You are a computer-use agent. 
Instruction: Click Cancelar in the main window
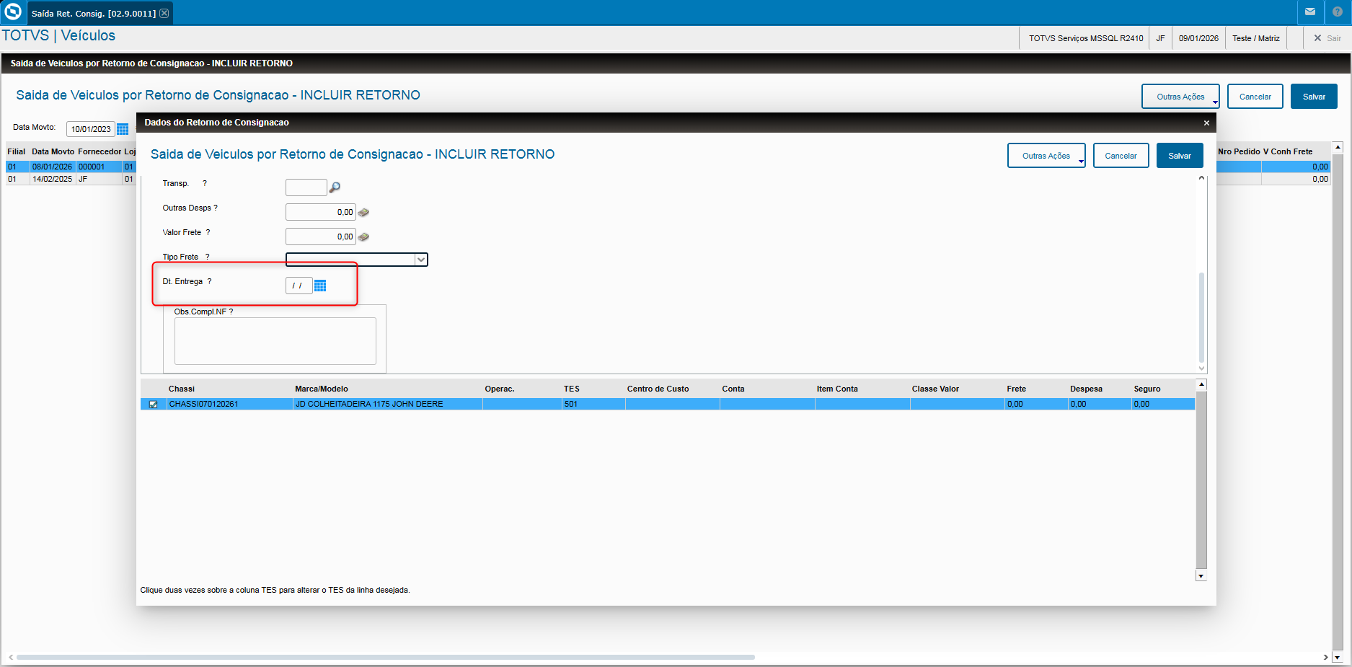point(1255,97)
